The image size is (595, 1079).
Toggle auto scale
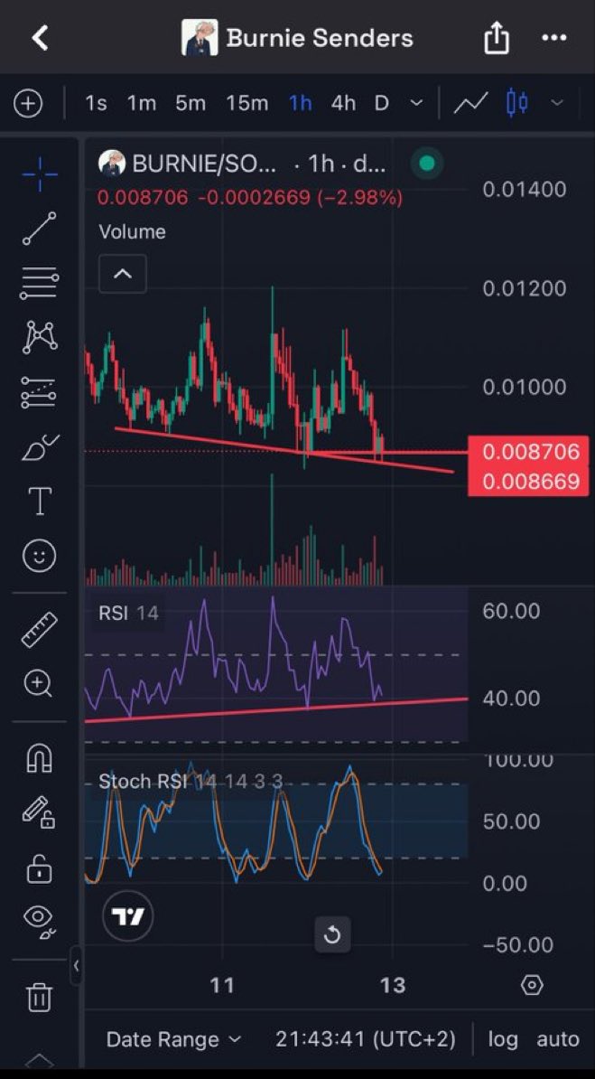pyautogui.click(x=557, y=1039)
